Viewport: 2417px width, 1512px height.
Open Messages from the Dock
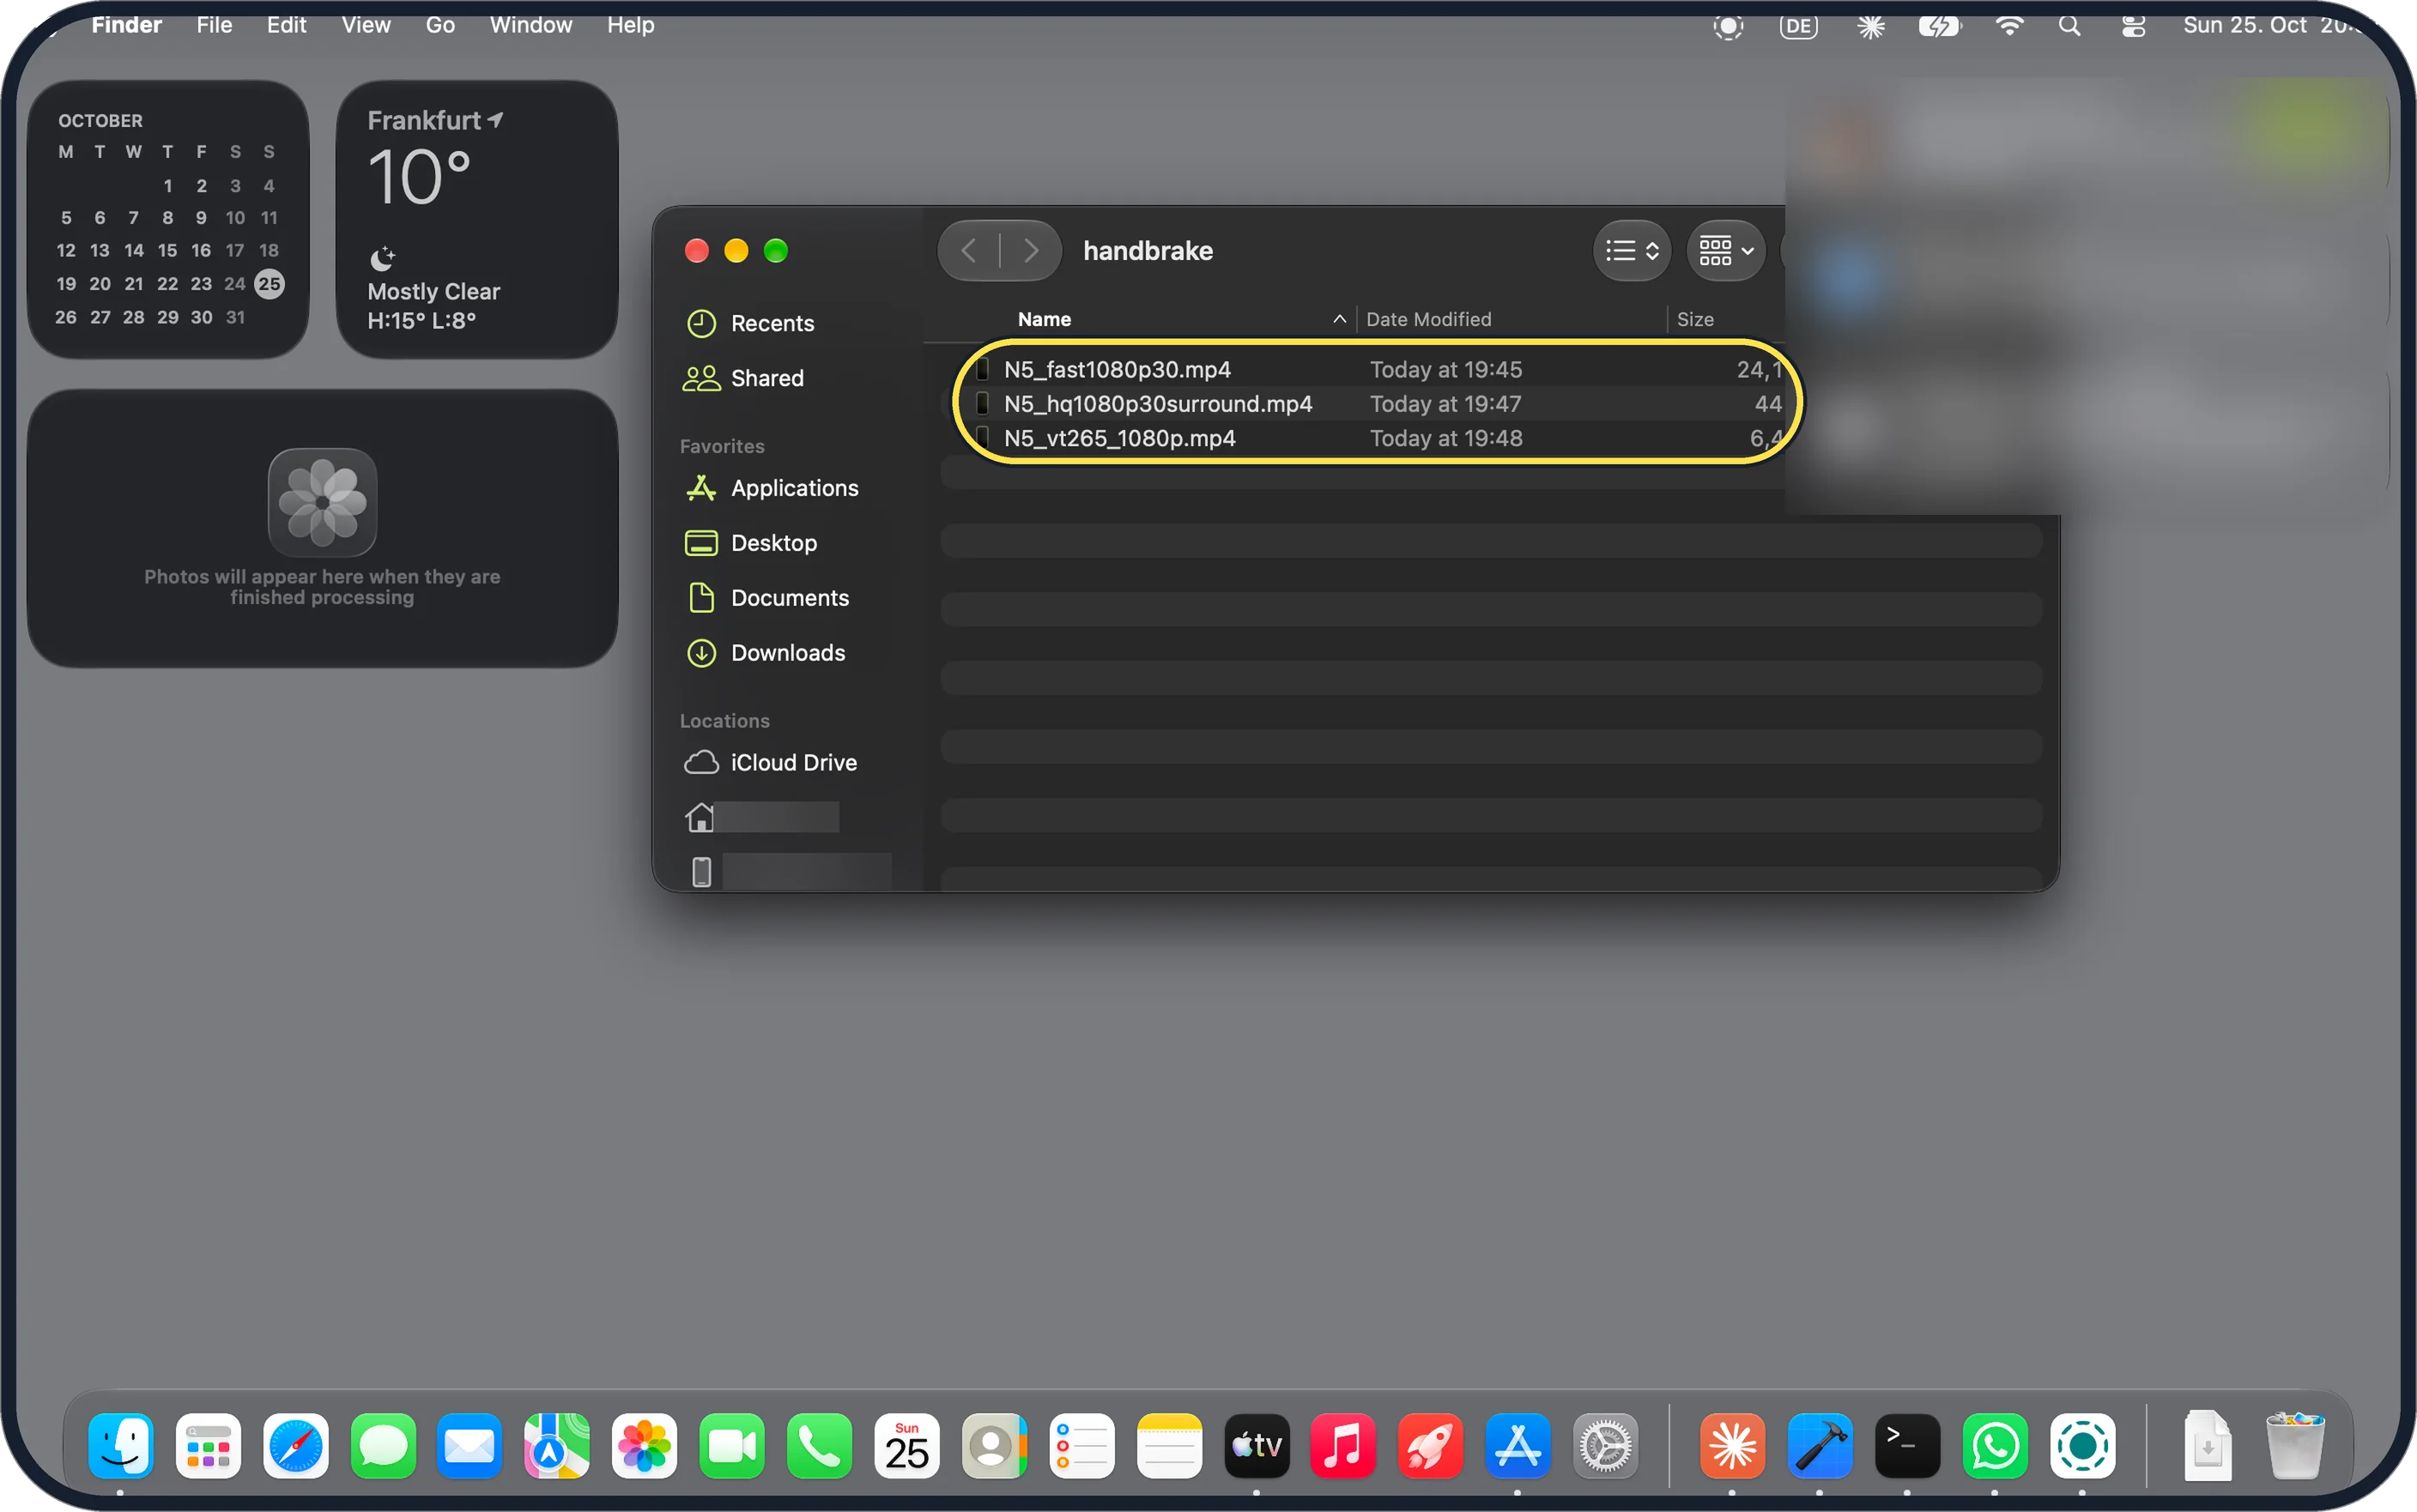pos(383,1445)
